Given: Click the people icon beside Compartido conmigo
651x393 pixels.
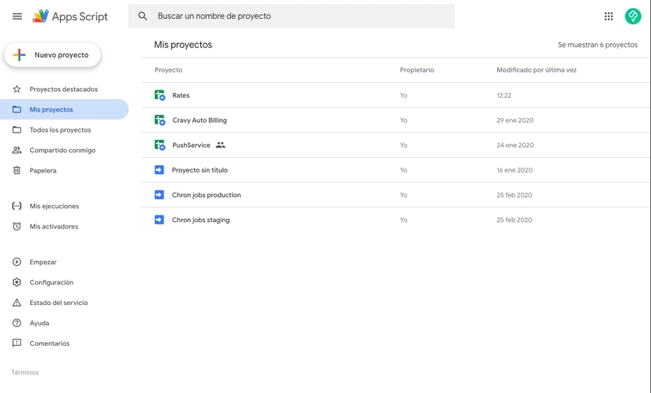Looking at the screenshot, I should coord(16,150).
